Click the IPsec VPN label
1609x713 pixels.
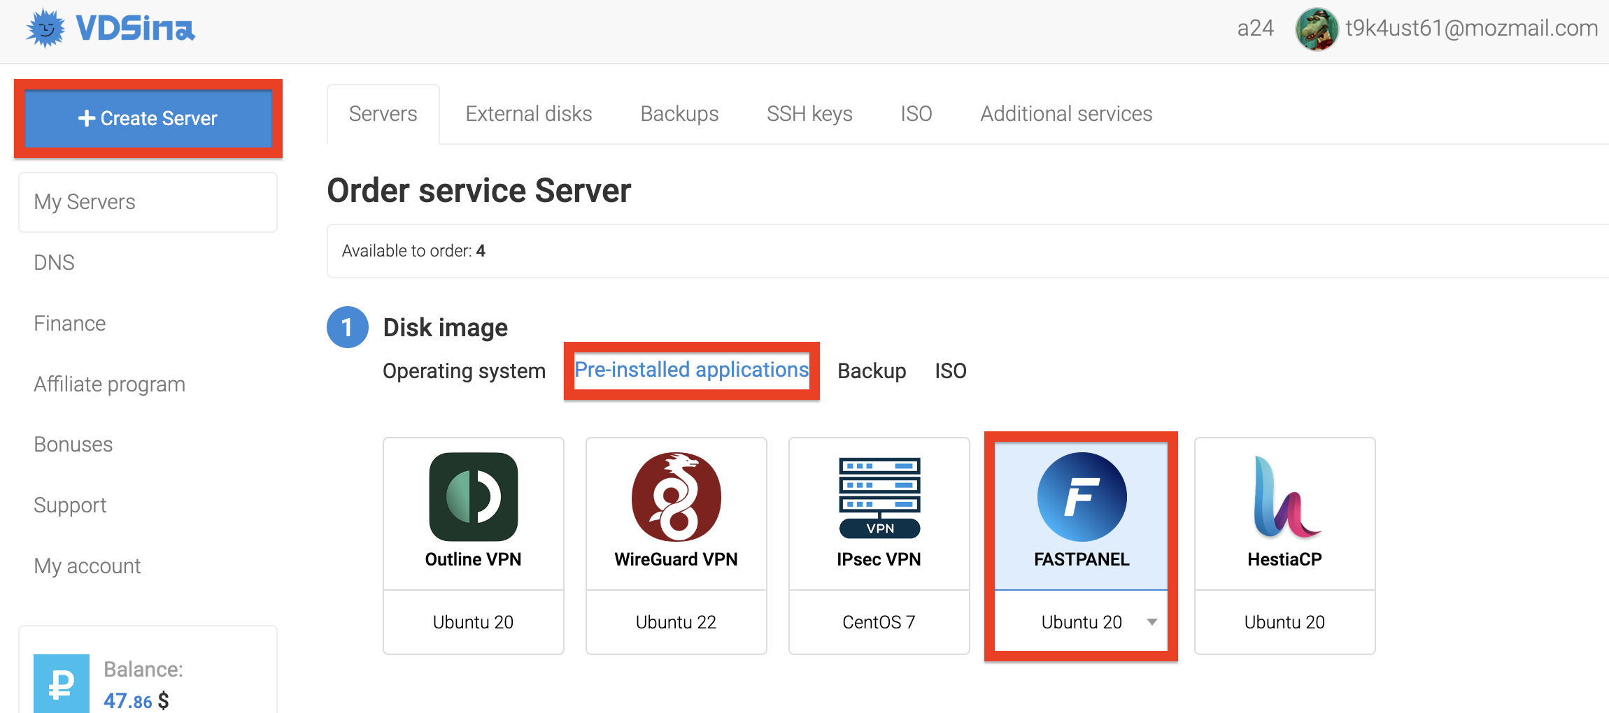[x=879, y=560]
